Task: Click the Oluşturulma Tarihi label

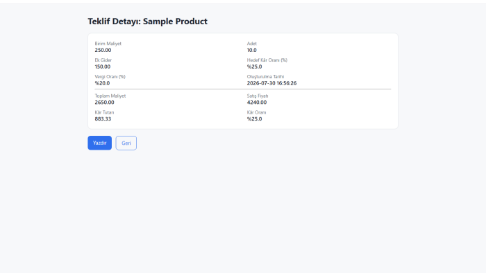Action: pos(265,77)
